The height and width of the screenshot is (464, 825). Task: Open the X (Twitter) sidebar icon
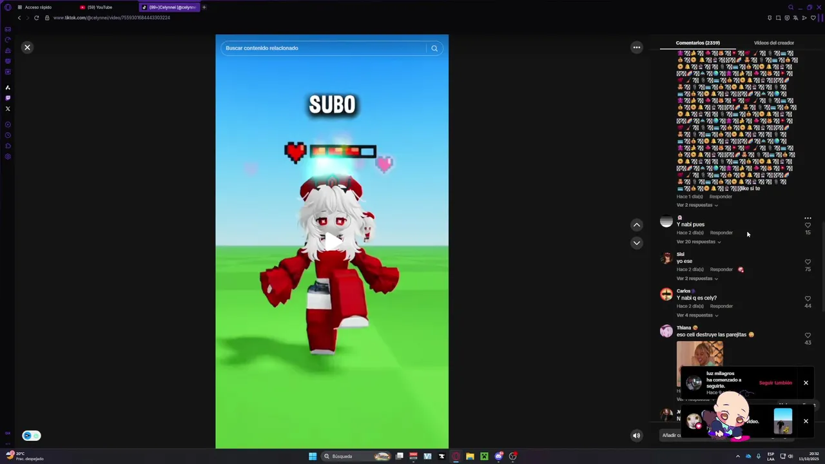(8, 109)
